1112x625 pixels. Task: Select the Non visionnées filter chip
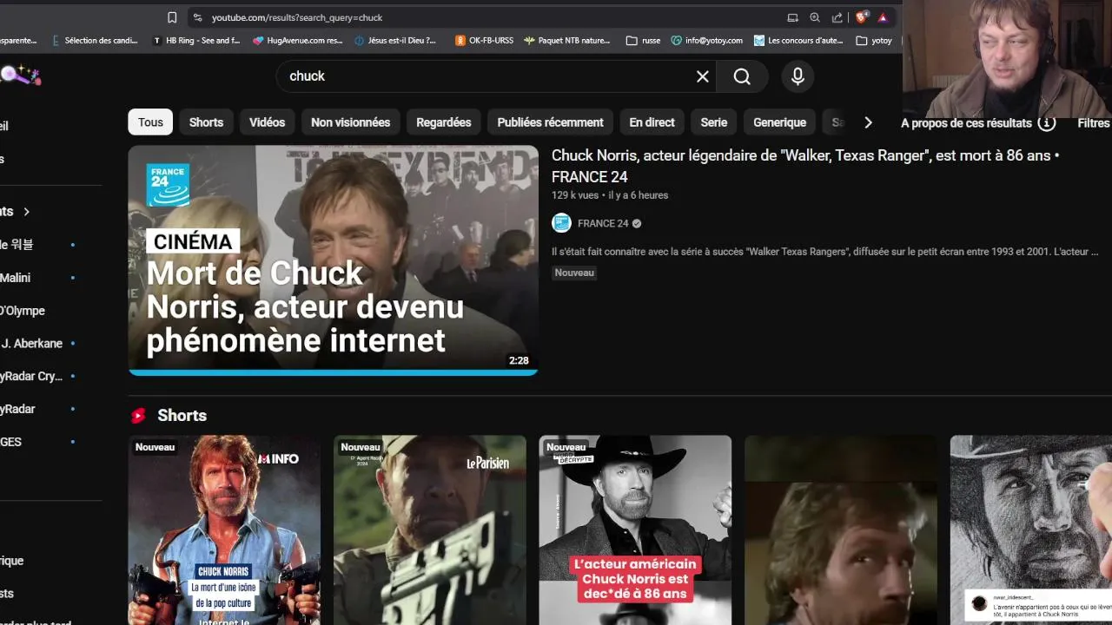[x=350, y=122]
